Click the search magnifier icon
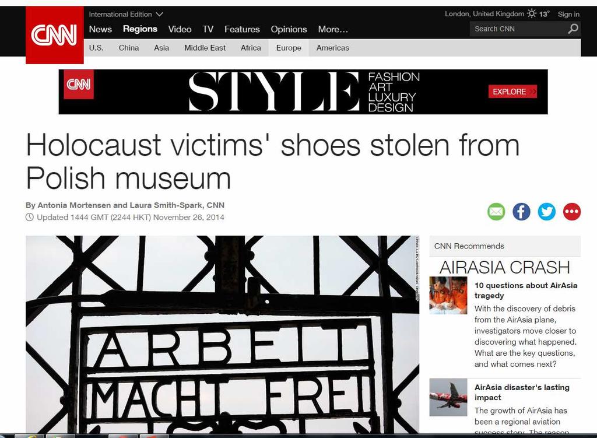Screen dimensions: 597x438 [573, 29]
